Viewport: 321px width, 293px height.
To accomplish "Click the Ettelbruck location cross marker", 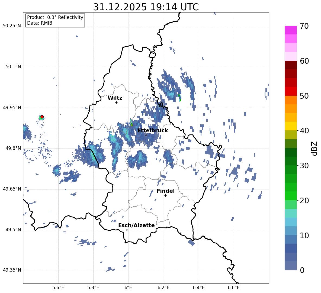I will (146, 135).
